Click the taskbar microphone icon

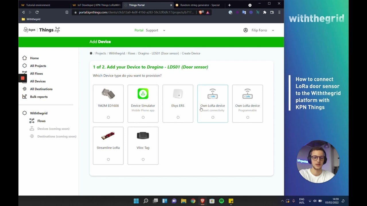point(293,201)
